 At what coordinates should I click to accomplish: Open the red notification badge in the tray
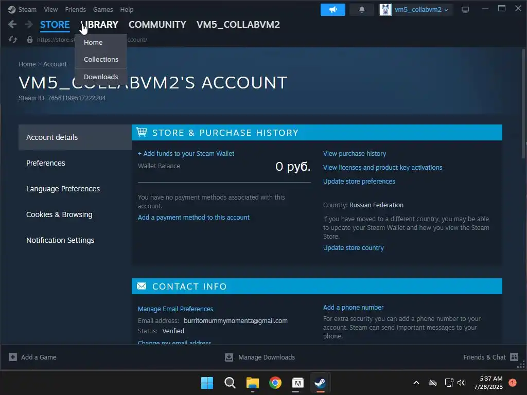click(513, 383)
